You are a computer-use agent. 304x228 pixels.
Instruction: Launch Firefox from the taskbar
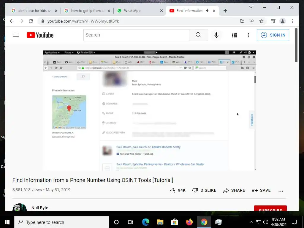coord(189,222)
